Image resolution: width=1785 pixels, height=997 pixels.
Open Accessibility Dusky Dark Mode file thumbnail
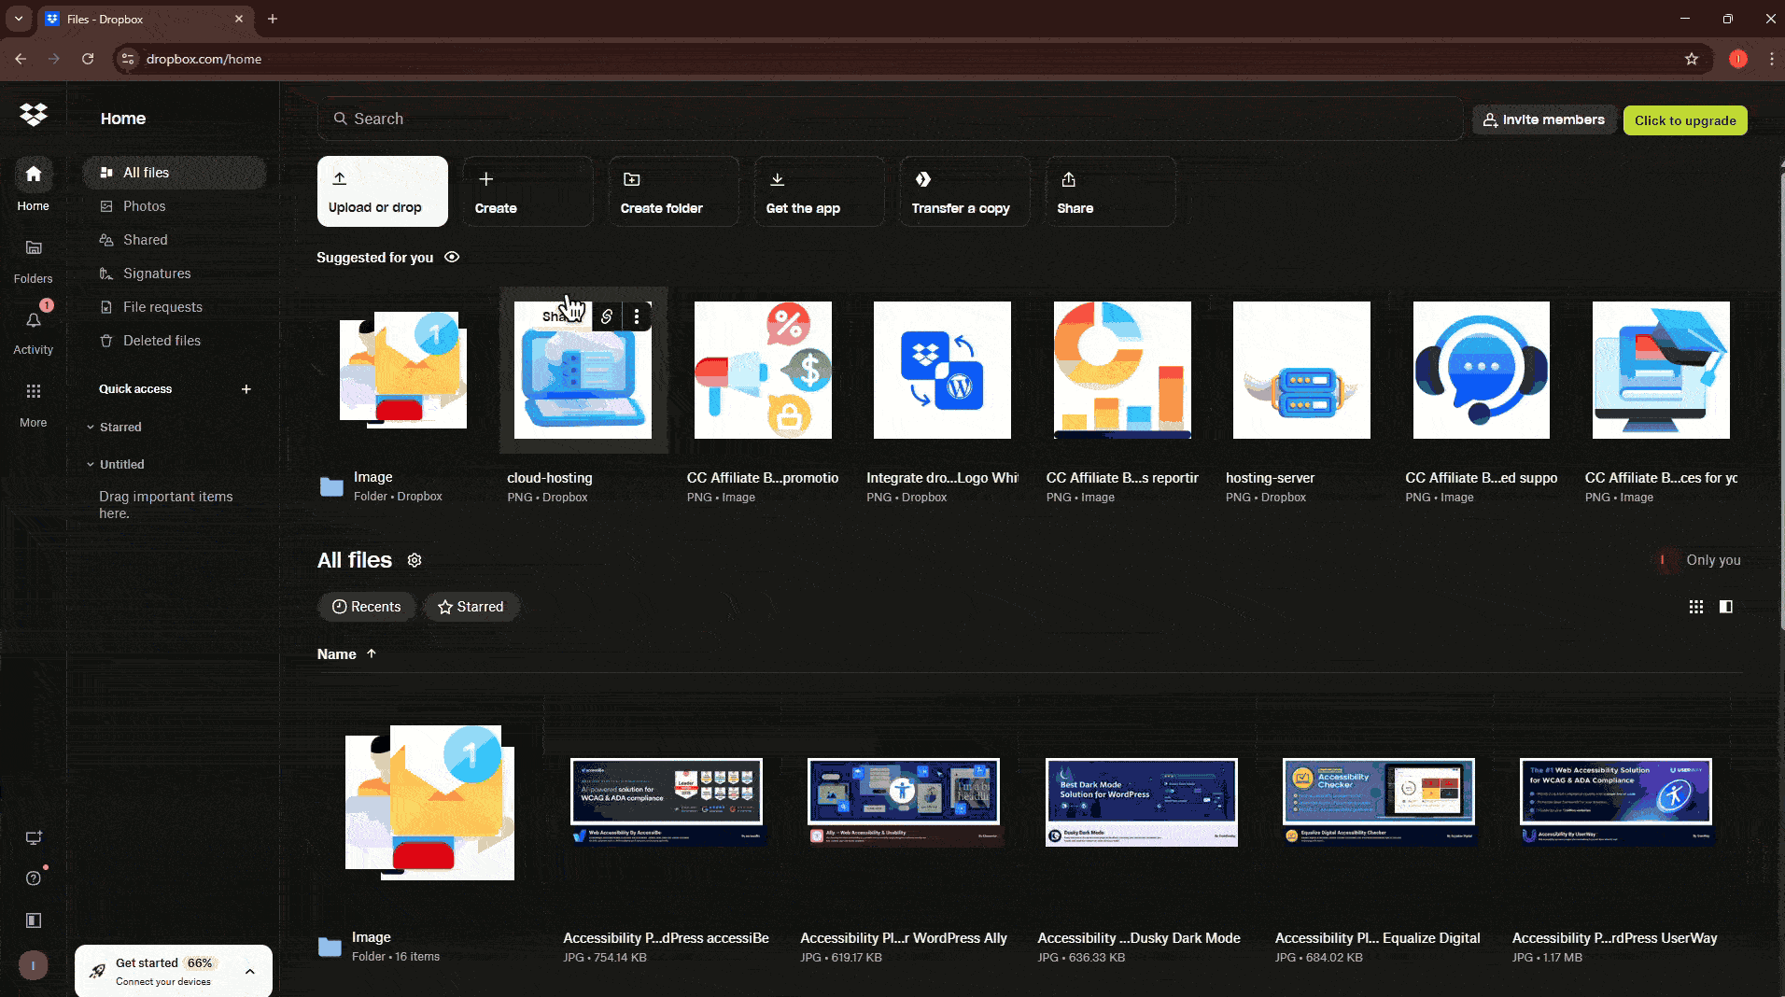pyautogui.click(x=1141, y=803)
